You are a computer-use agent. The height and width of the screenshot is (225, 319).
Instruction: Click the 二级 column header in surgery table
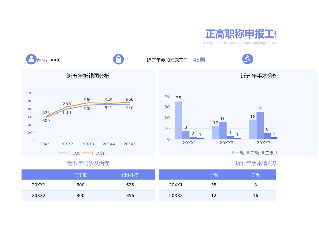pyautogui.click(x=255, y=175)
